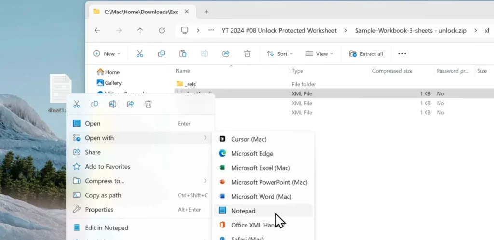This screenshot has height=240, width=494.
Task: Click the Rename icon in the context menu
Action: pos(112,104)
